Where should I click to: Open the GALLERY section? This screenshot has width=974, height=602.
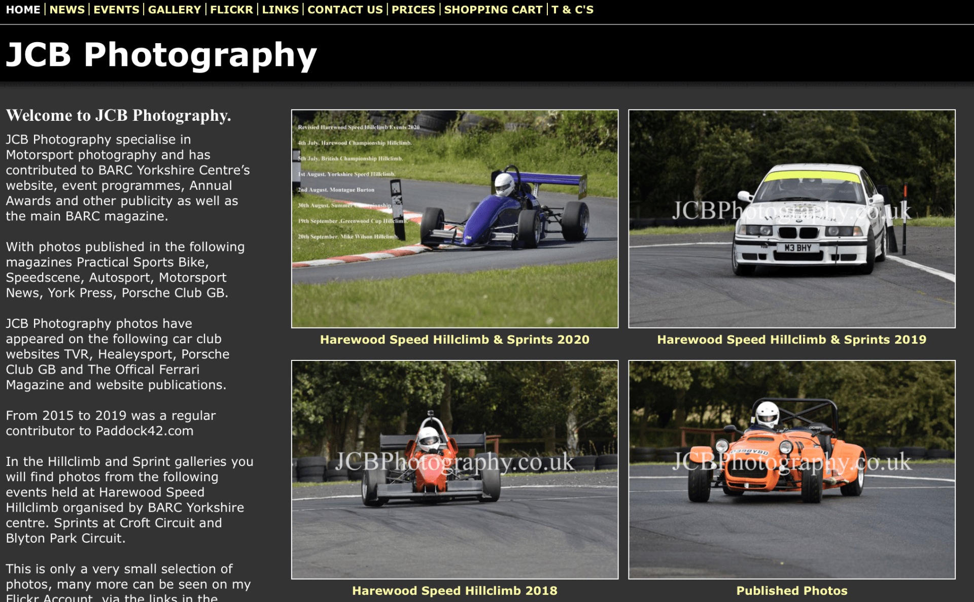point(175,9)
